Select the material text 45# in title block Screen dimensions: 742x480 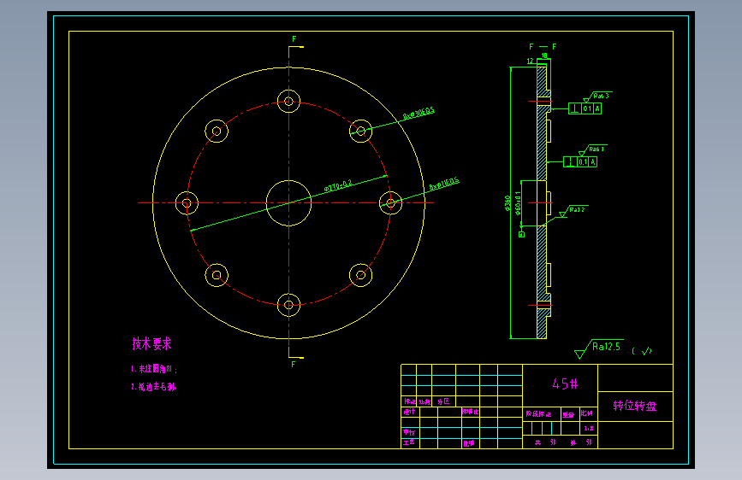click(565, 384)
